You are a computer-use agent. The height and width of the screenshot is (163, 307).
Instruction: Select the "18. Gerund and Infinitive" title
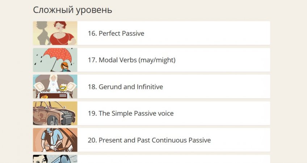point(125,87)
